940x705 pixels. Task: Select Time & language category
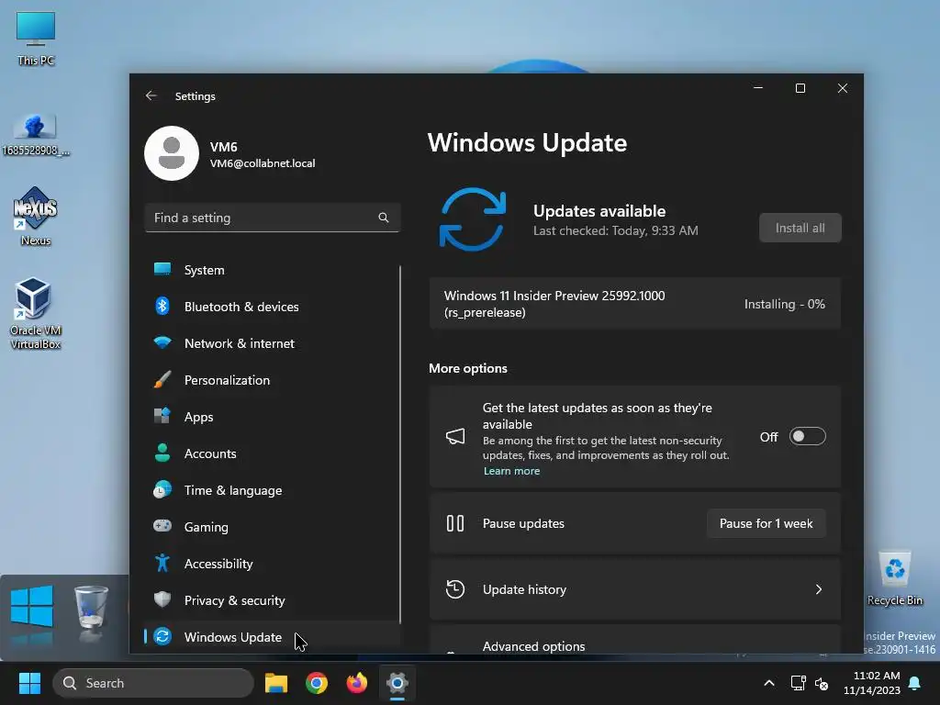click(x=272, y=490)
